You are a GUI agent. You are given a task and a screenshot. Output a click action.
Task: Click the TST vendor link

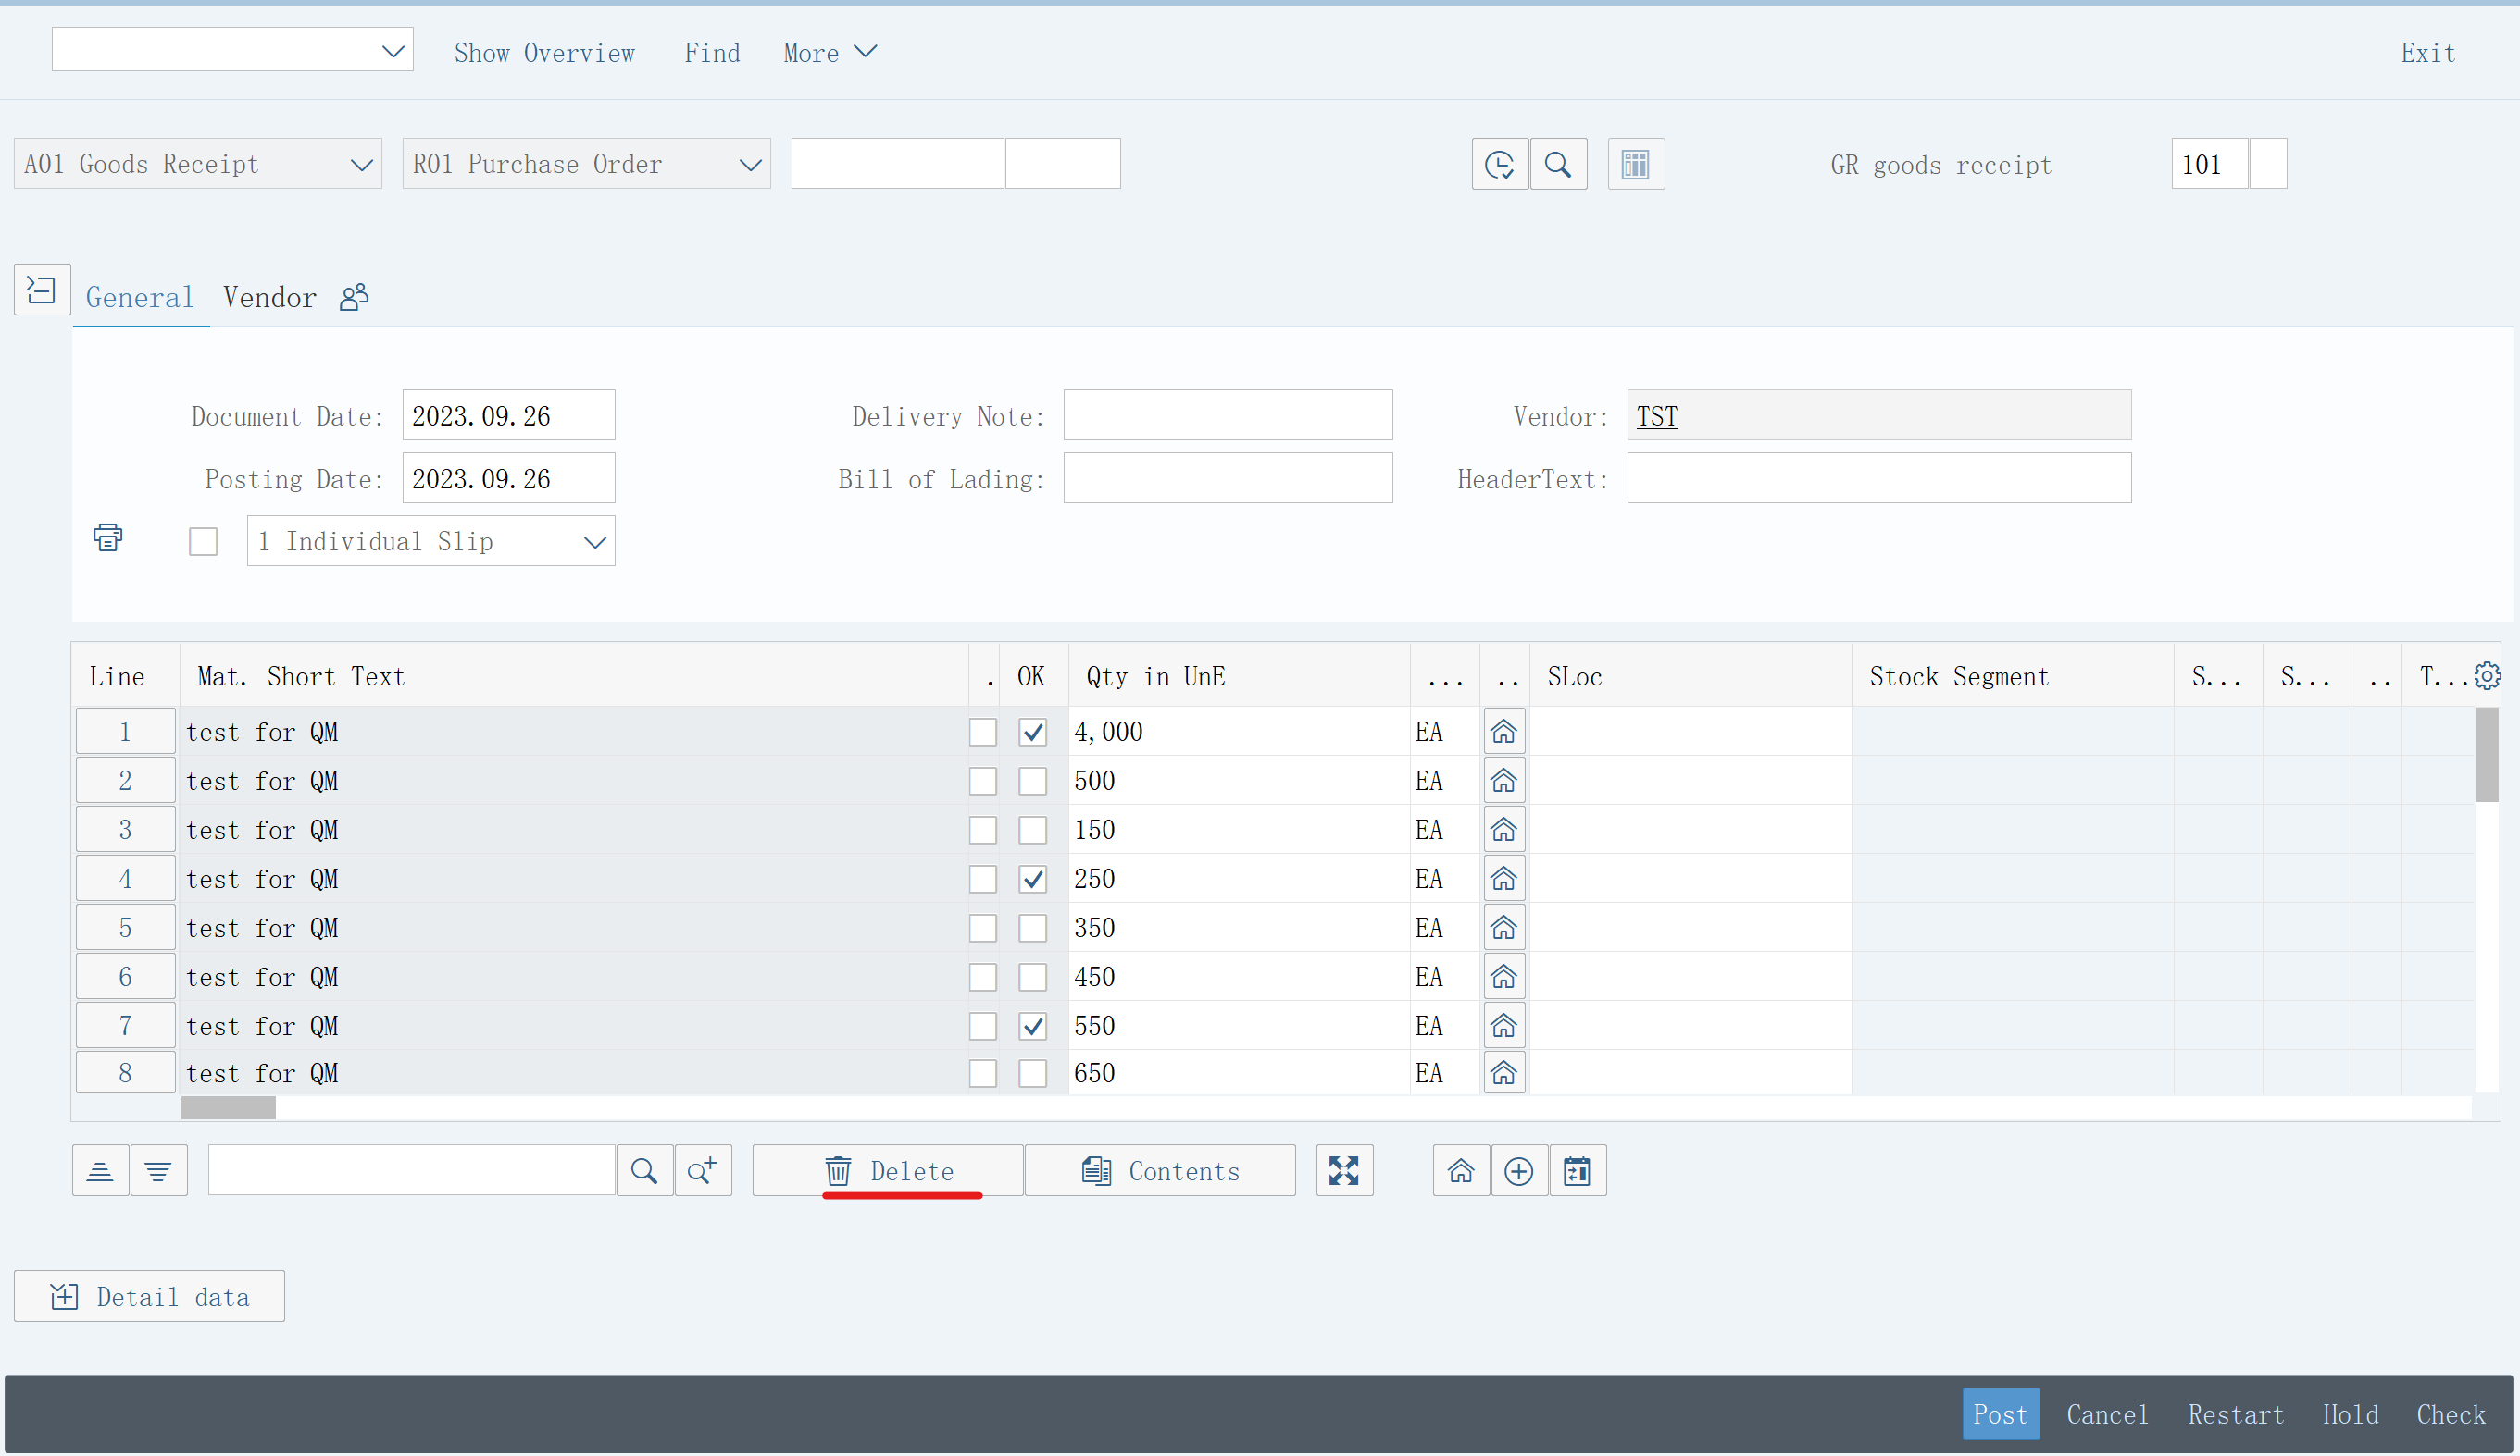(1657, 416)
